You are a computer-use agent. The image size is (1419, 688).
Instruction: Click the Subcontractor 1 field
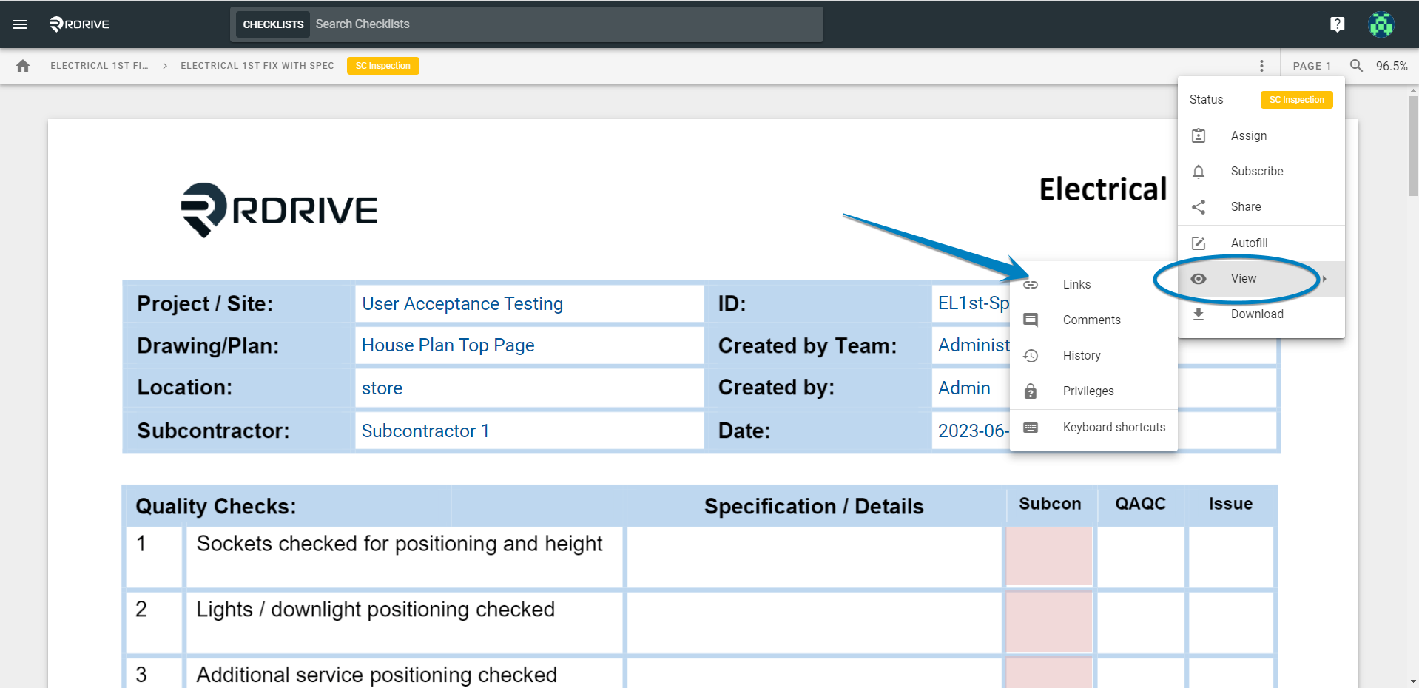pos(529,431)
